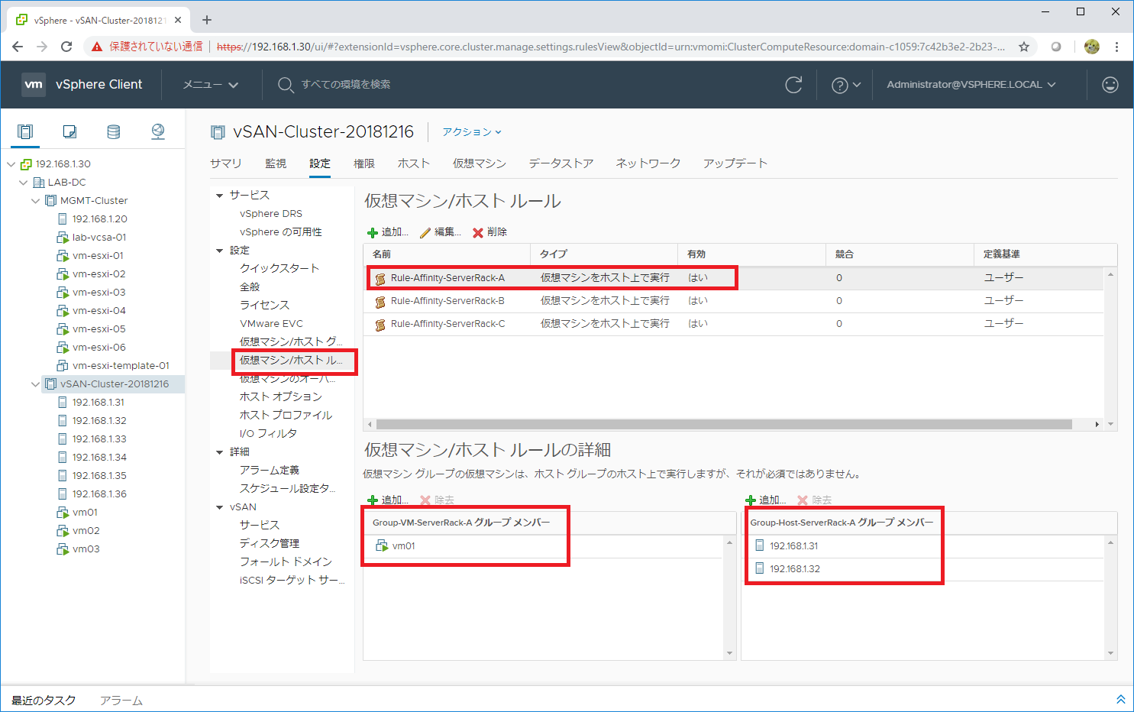Viewport: 1134px width, 712px height.
Task: Click the smiley feedback icon
Action: tap(1110, 85)
